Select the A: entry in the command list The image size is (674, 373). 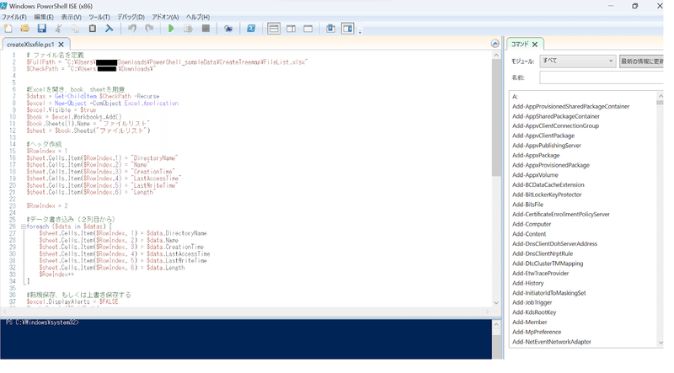click(515, 97)
